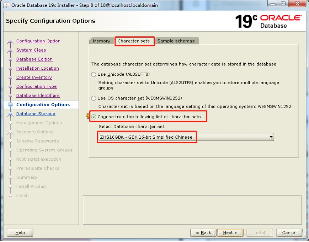Select current Configuration Options step
309x242 pixels.
(43, 105)
